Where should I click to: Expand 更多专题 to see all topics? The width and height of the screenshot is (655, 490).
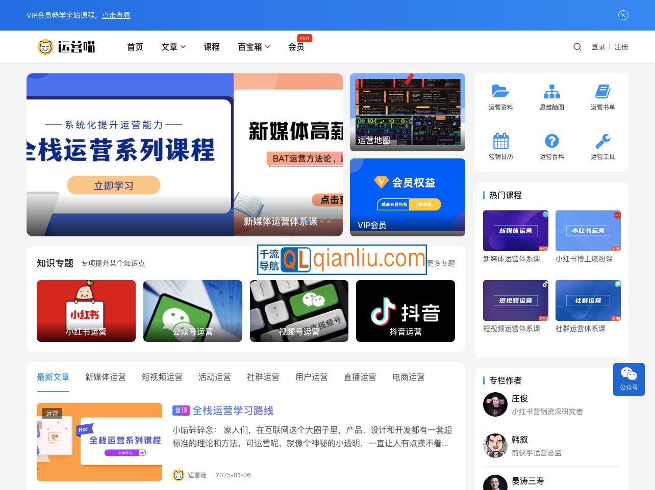click(442, 263)
